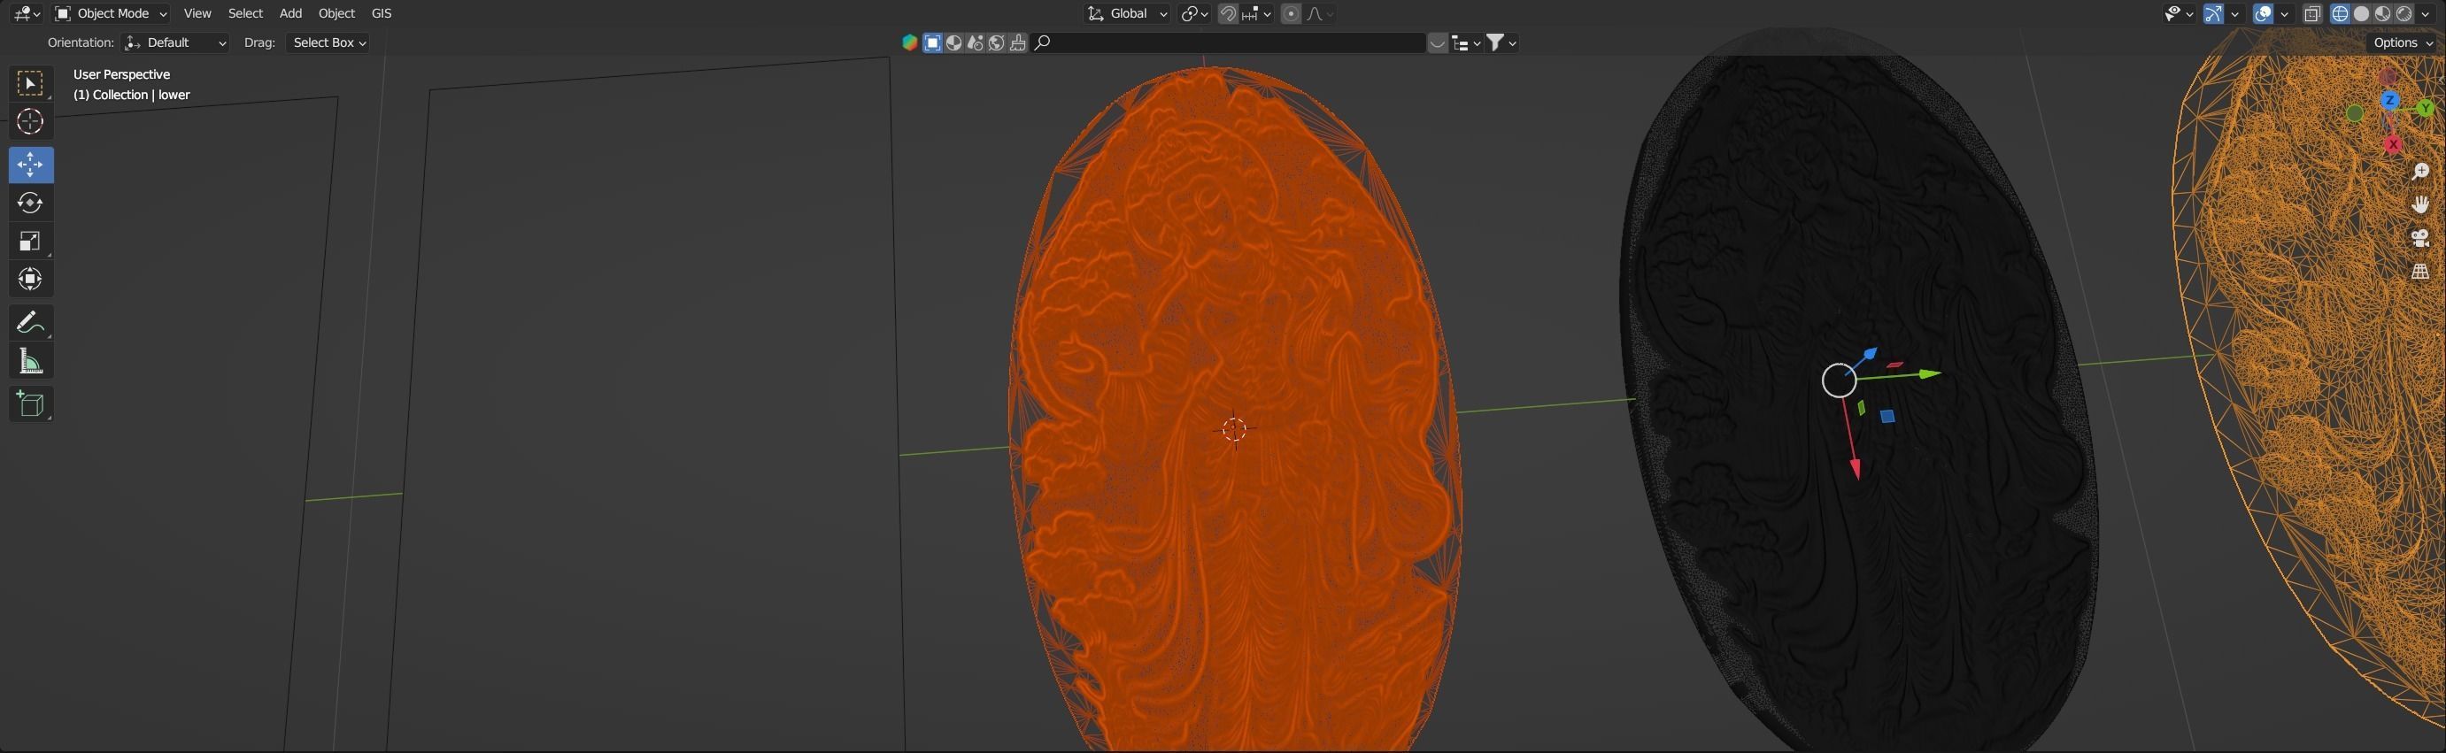This screenshot has height=753, width=2446.
Task: Click the blue Z axis on navigation gizmo
Action: [2390, 101]
